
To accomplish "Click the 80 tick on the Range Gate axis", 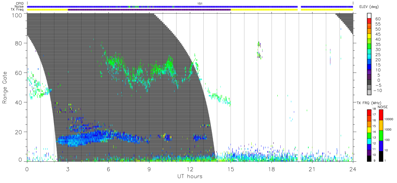I will [19, 43].
